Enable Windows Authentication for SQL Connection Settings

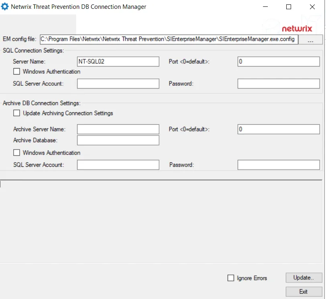click(x=16, y=71)
